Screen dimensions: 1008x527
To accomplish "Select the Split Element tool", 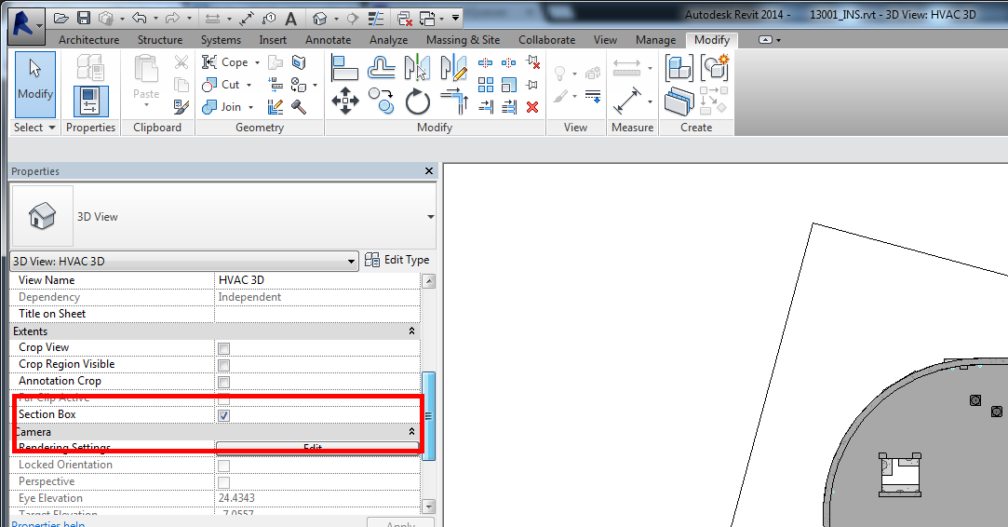I will pos(485,62).
